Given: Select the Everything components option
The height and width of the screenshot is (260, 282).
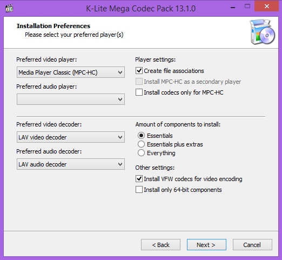Looking at the screenshot, I should coord(141,153).
